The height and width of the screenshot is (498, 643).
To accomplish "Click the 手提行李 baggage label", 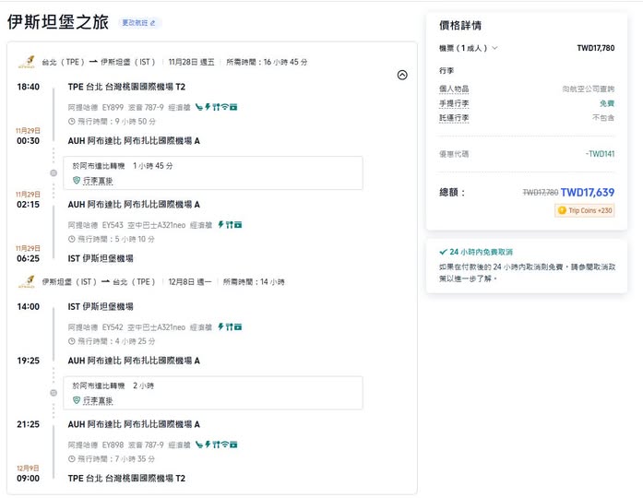I will tap(454, 104).
